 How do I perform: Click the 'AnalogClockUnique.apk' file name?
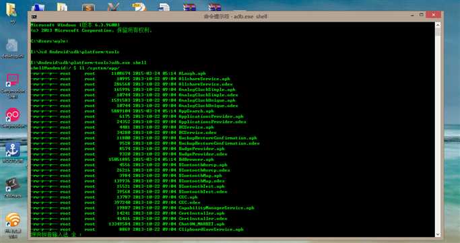(207, 100)
